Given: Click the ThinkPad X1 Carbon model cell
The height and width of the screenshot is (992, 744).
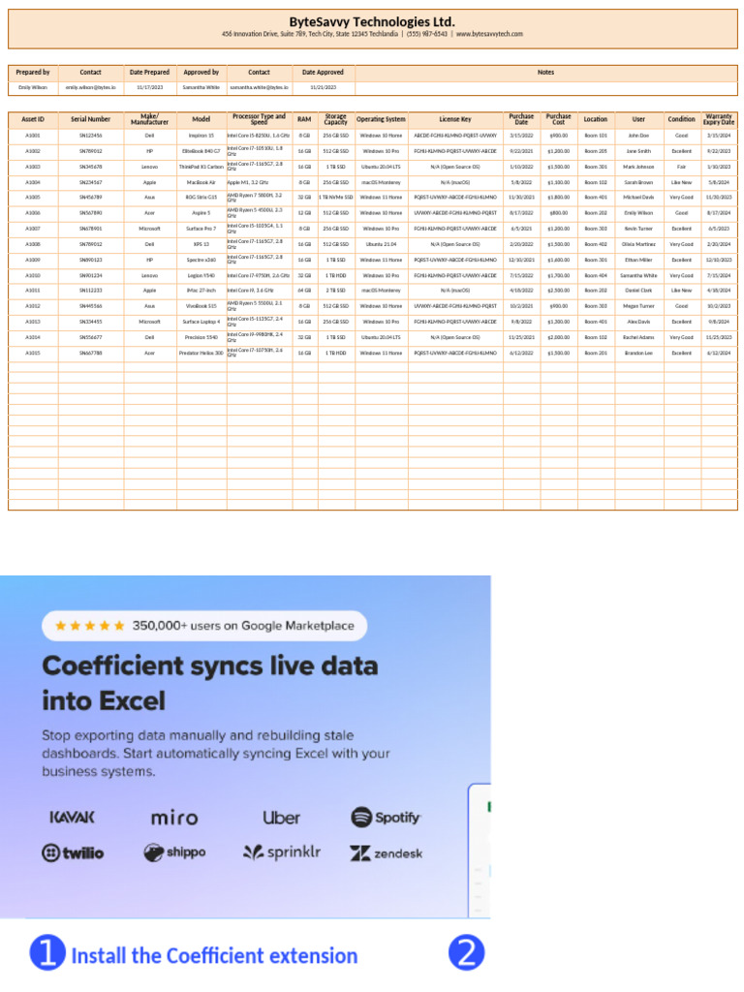Looking at the screenshot, I should [x=201, y=167].
